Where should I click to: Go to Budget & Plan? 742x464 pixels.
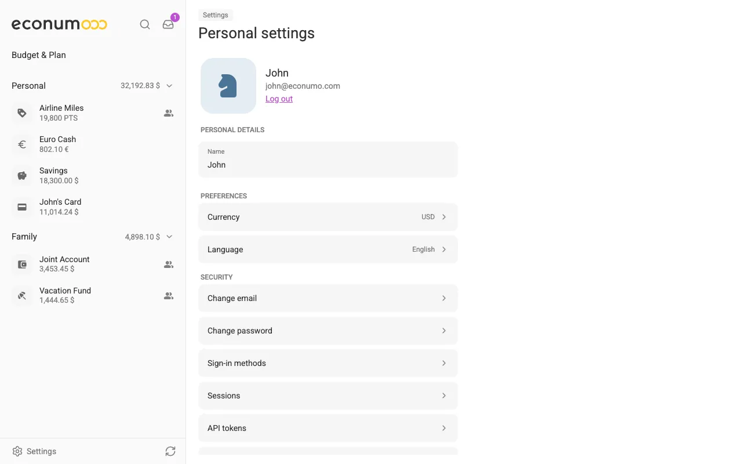click(x=39, y=55)
